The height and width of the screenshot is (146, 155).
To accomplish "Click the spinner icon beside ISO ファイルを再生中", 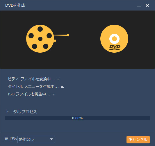I will click(54, 95).
